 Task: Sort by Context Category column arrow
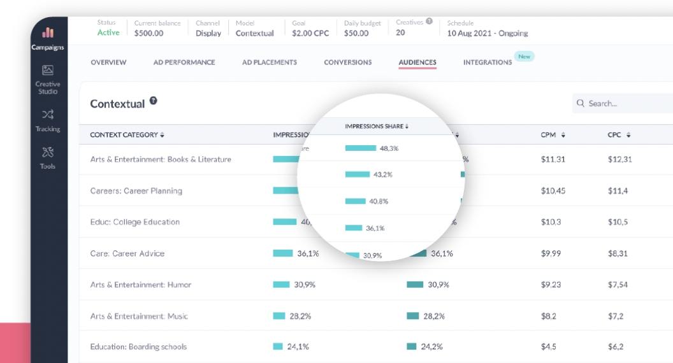click(163, 135)
